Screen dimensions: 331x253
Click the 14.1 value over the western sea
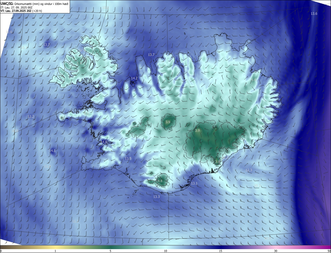(52, 151)
